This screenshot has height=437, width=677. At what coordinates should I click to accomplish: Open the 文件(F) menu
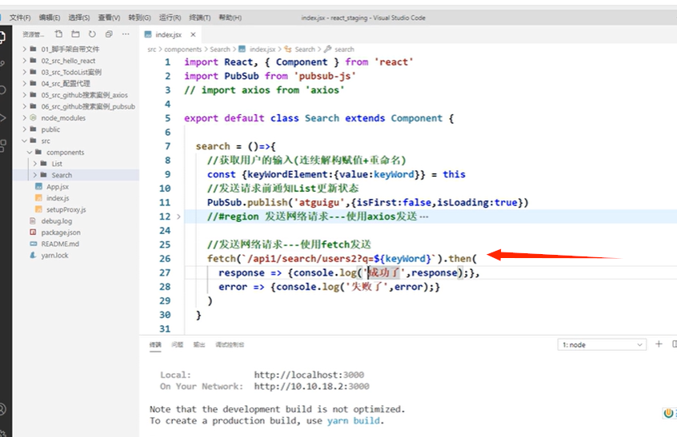(x=20, y=18)
